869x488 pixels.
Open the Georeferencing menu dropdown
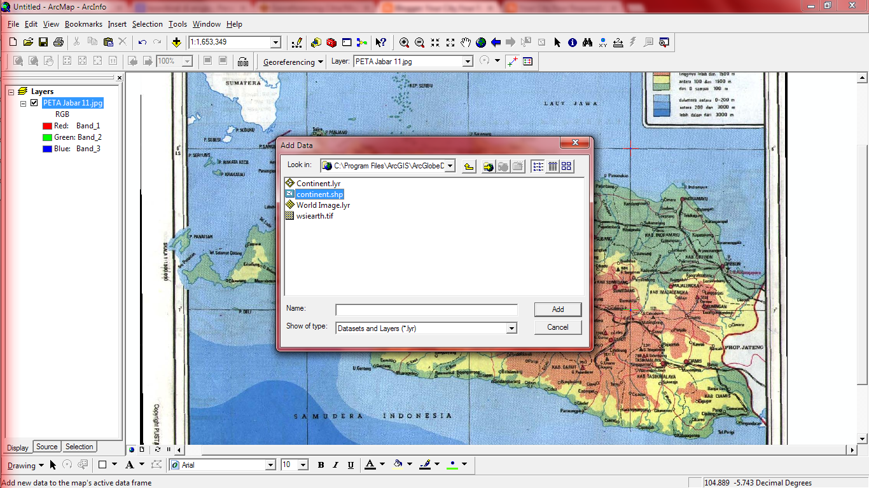(x=293, y=61)
